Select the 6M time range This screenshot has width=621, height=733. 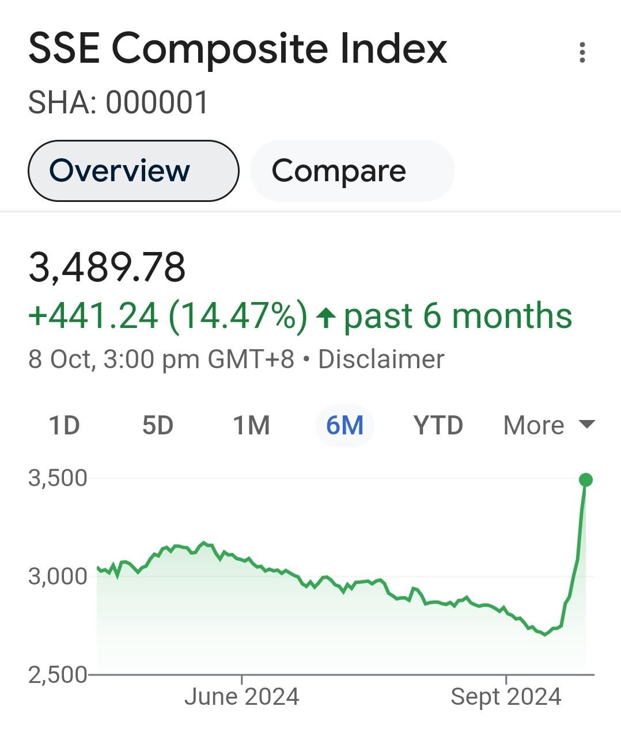[345, 426]
